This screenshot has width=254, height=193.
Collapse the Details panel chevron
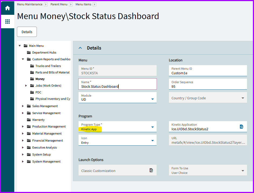pos(80,48)
